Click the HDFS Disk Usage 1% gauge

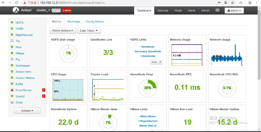68,53
